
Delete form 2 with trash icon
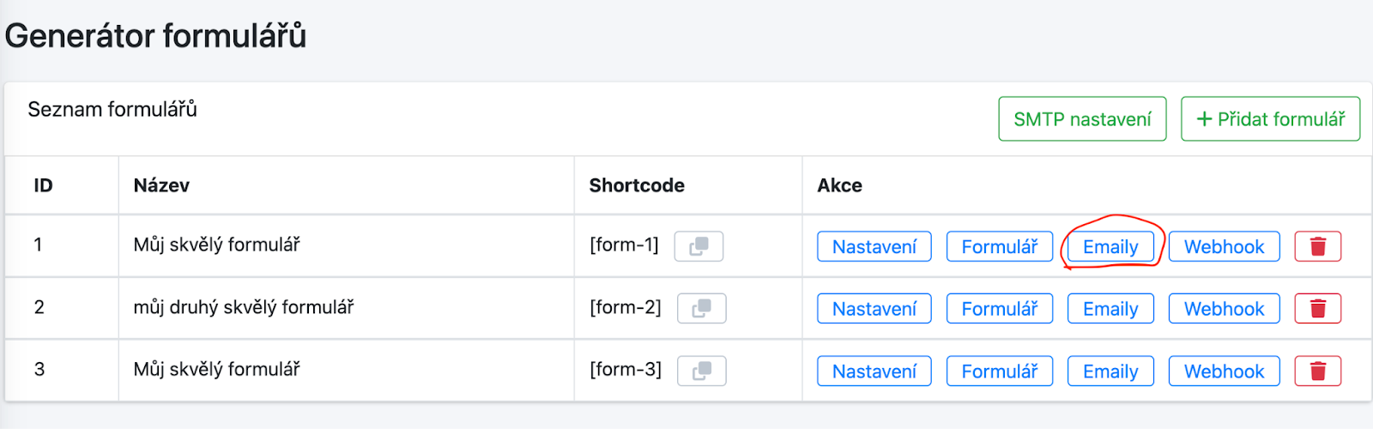(x=1318, y=308)
